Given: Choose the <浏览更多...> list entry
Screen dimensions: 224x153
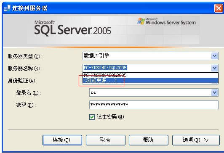Looking at the screenshot, I should pyautogui.click(x=150, y=80).
